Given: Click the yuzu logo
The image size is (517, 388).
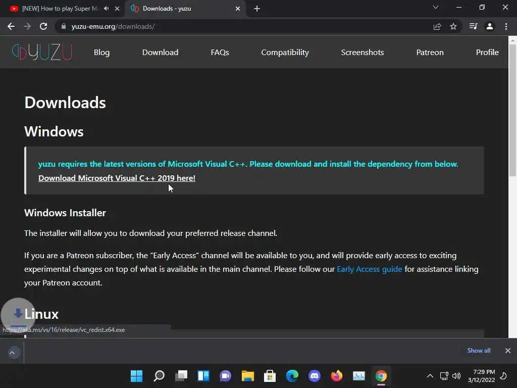Looking at the screenshot, I should tap(42, 52).
